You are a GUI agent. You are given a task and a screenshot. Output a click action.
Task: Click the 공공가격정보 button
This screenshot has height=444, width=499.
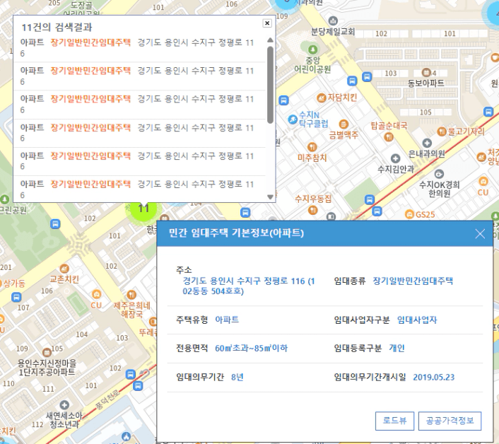[x=450, y=421]
